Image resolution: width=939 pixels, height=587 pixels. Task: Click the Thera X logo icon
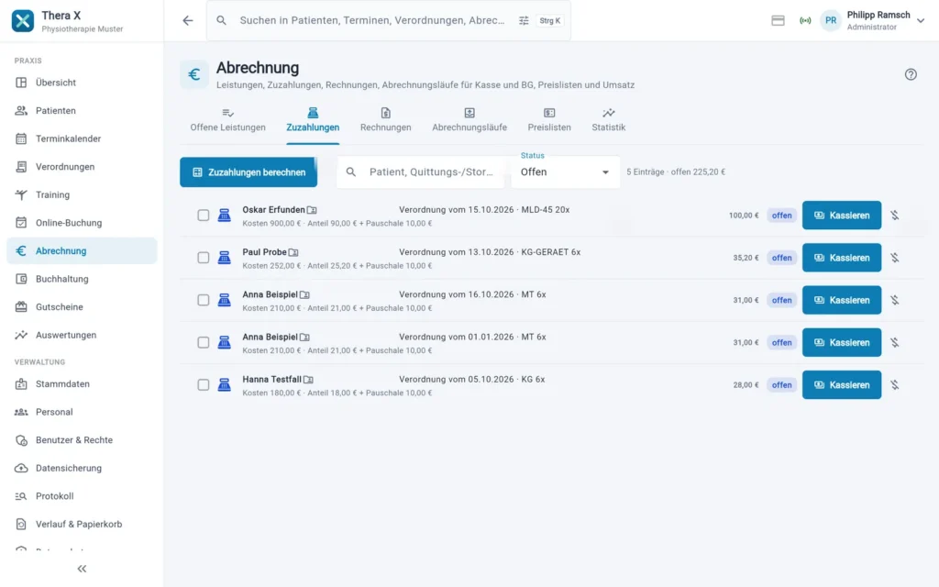click(x=23, y=21)
